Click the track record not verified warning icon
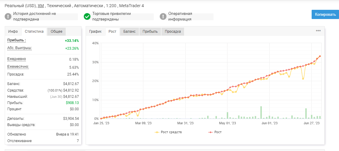 [x=8, y=16]
